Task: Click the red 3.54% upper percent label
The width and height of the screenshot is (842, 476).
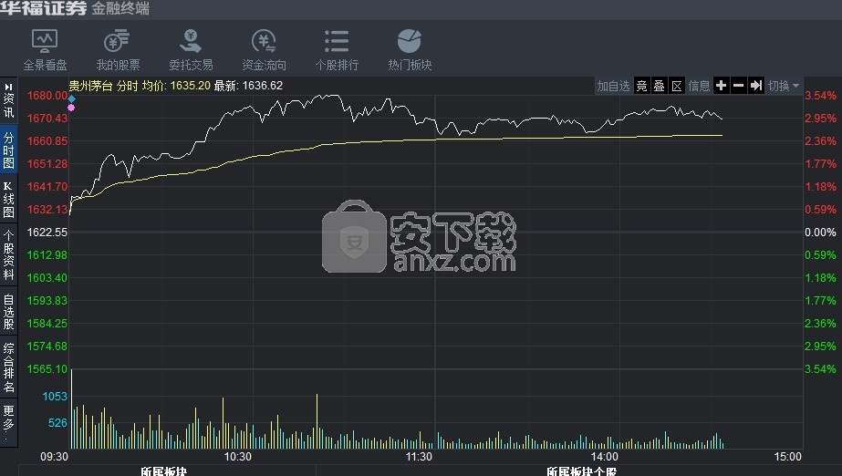Action: coord(820,96)
